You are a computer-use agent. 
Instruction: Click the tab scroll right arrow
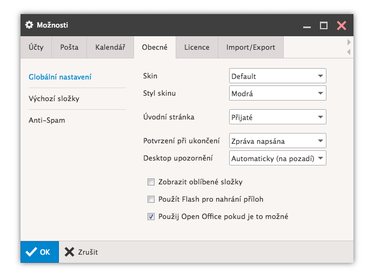[349, 42]
